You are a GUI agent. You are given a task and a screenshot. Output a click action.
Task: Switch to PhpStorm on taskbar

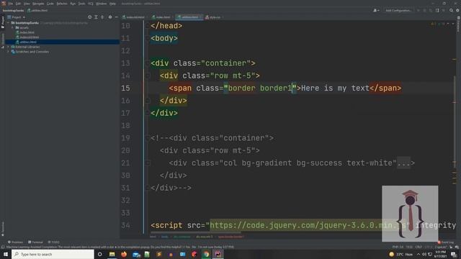218,254
